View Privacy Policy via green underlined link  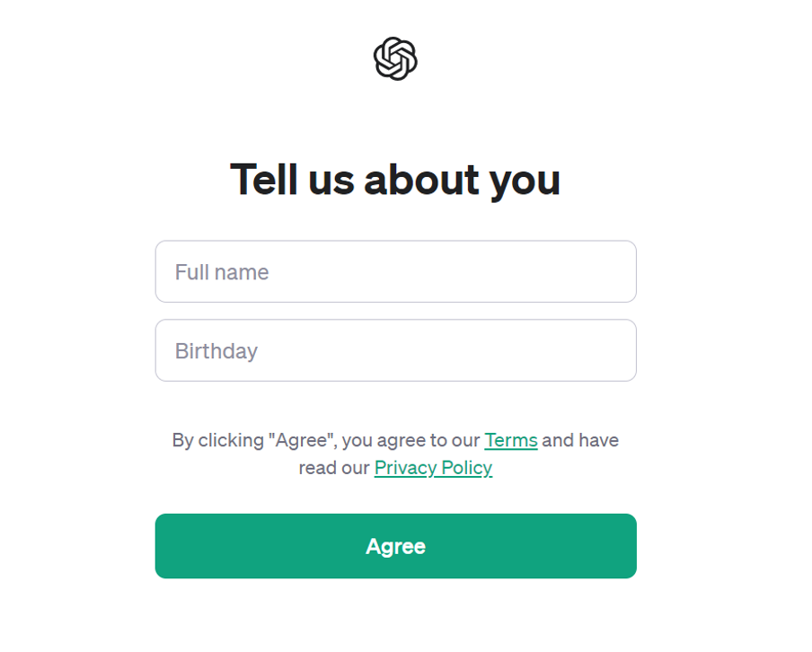tap(433, 468)
